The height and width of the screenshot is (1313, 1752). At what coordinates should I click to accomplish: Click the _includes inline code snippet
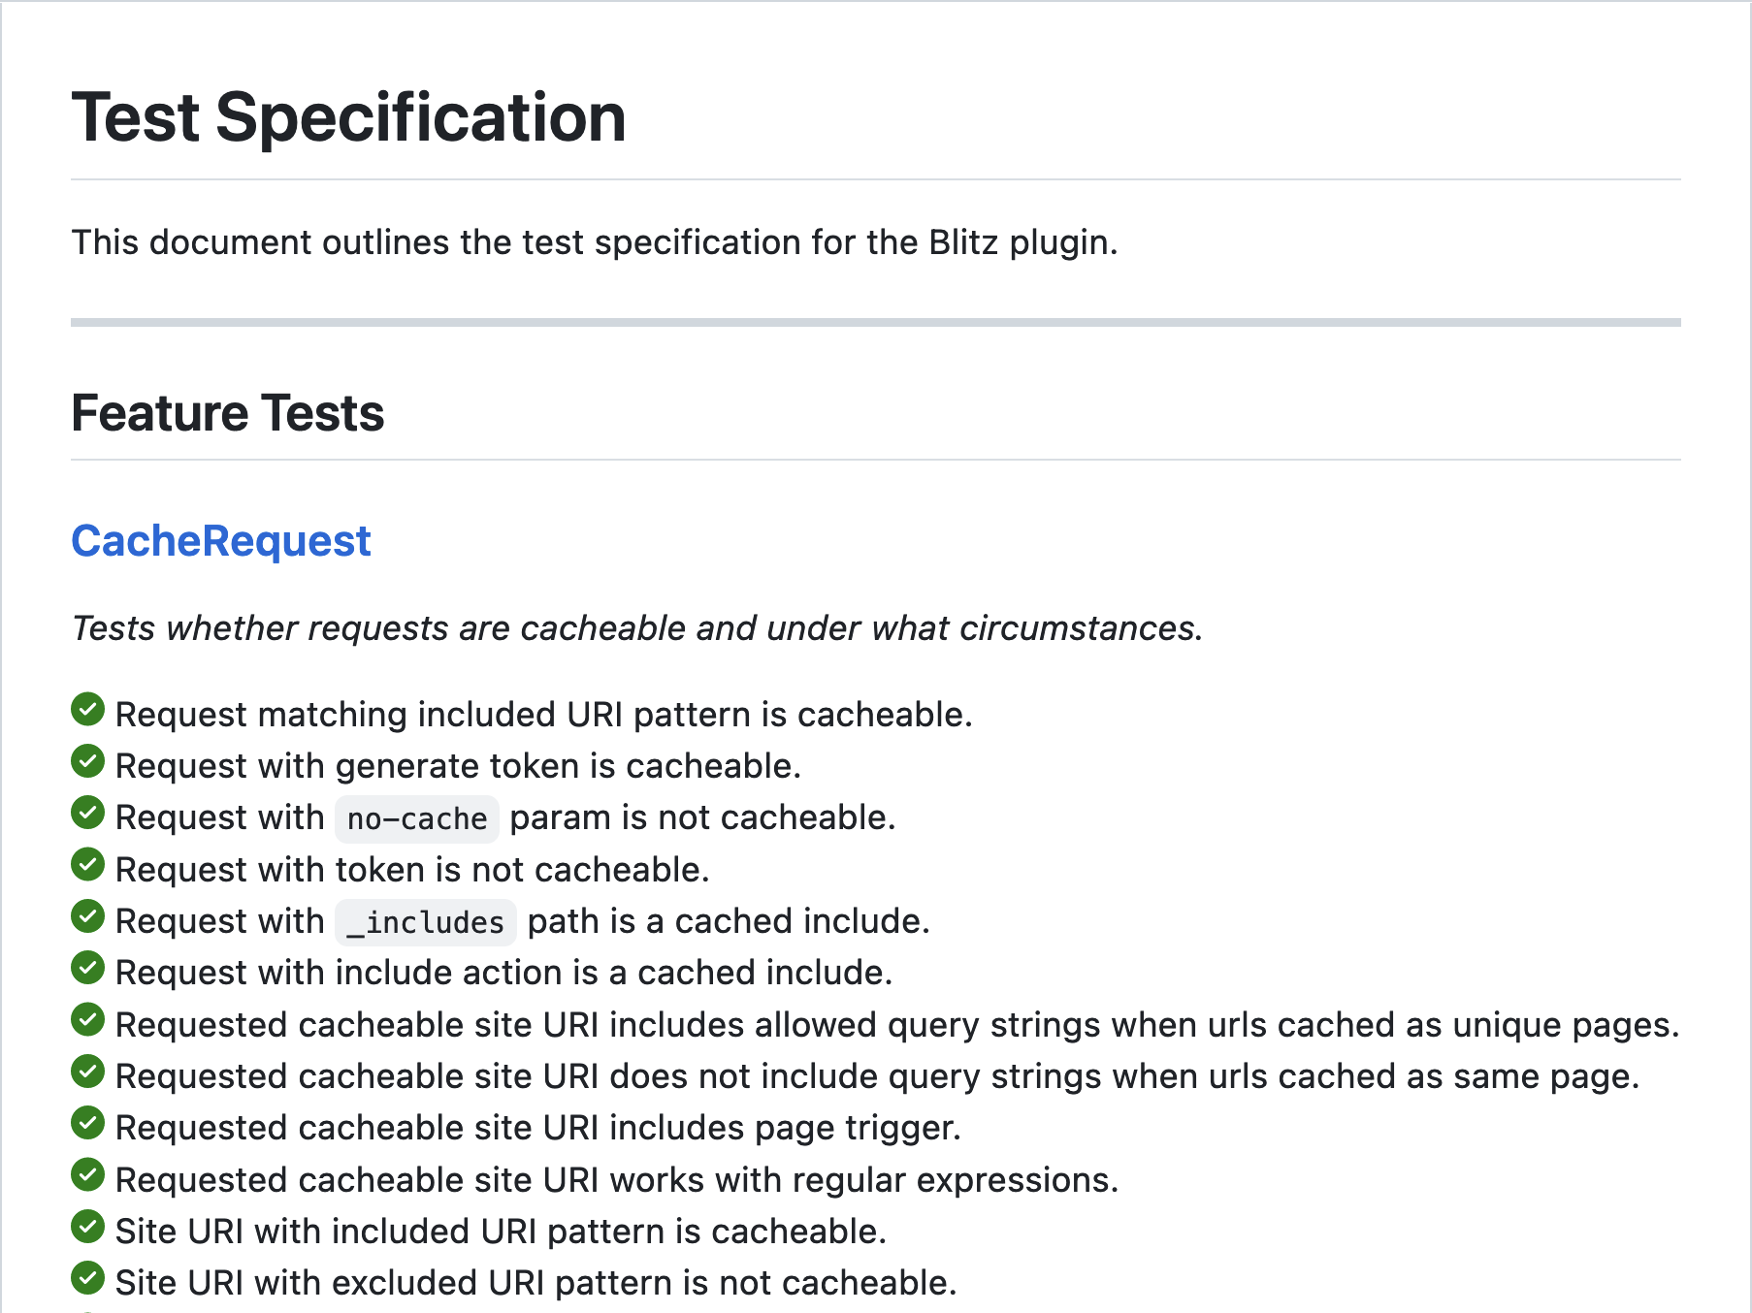click(426, 922)
